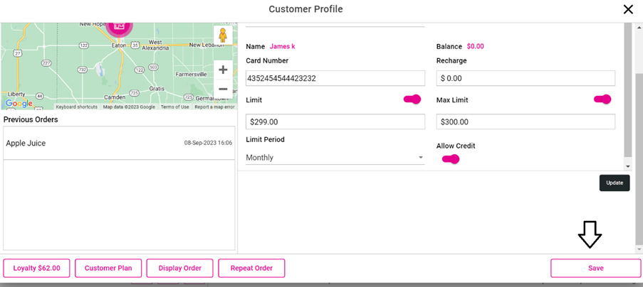Disable the Max Limit toggle
Screen dimensions: 643x287
pyautogui.click(x=602, y=99)
